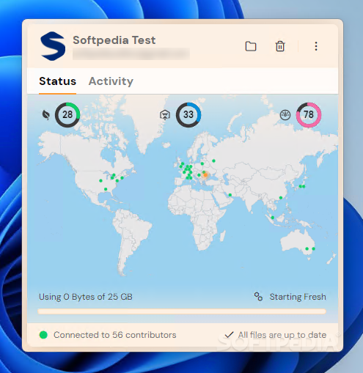The width and height of the screenshot is (363, 373).
Task: Click 'Using 0 Bytes of 25 GB' text
Action: pyautogui.click(x=86, y=297)
